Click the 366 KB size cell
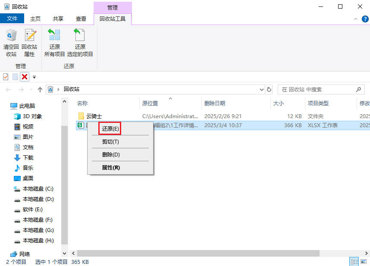Screen dimensions: 370x266 [293, 125]
